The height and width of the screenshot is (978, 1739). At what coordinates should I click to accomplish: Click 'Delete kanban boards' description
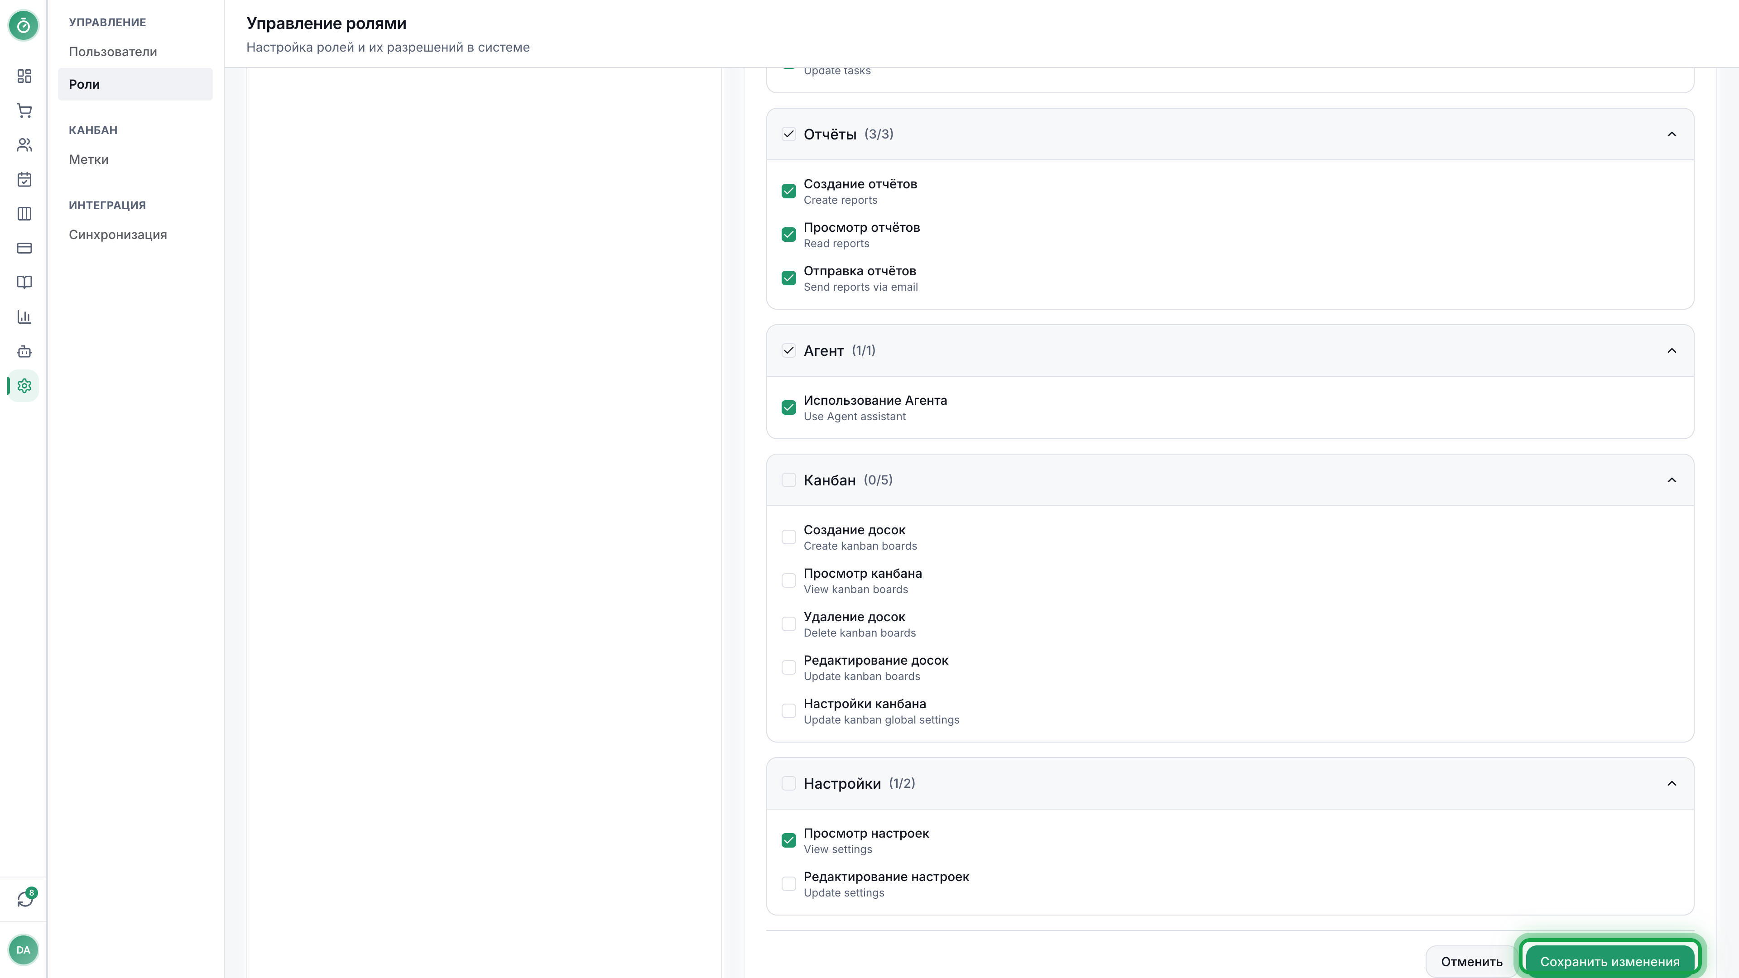tap(860, 633)
